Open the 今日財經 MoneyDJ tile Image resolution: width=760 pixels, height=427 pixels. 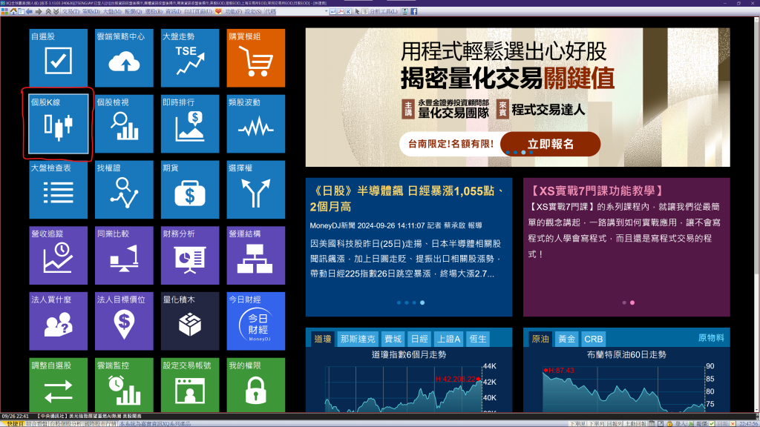click(256, 321)
